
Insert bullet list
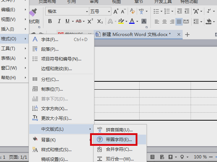[x=156, y=11]
